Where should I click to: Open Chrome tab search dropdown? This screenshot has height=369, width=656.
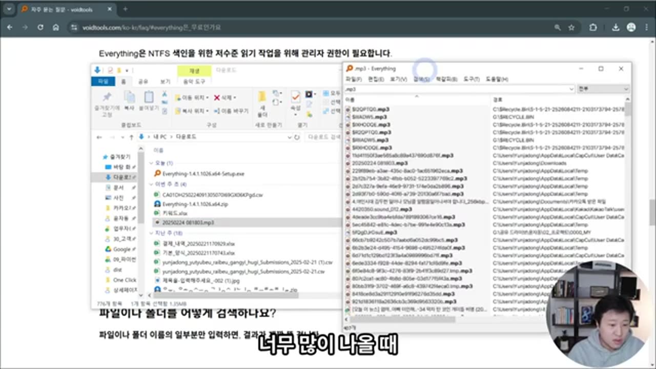point(10,9)
